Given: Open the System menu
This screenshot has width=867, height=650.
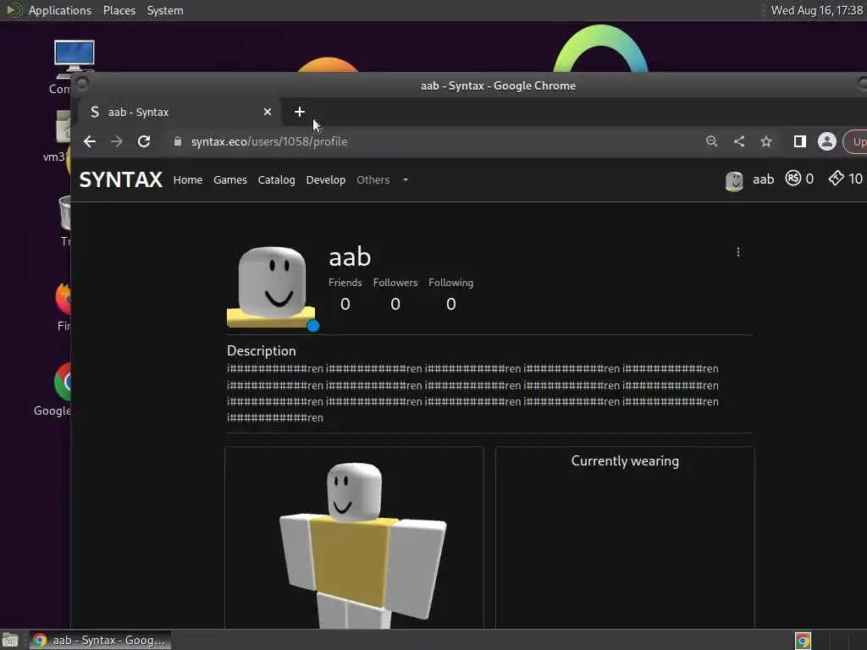Looking at the screenshot, I should (165, 10).
